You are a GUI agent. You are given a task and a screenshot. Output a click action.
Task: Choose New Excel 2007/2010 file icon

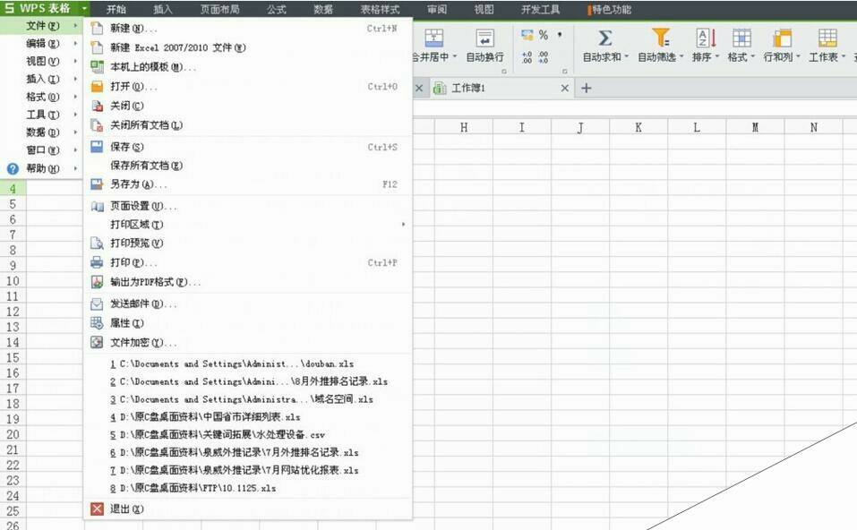pos(97,47)
